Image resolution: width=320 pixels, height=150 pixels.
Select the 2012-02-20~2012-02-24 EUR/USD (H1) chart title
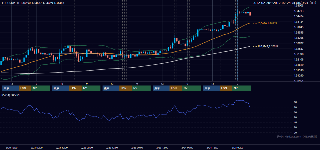[285, 3]
